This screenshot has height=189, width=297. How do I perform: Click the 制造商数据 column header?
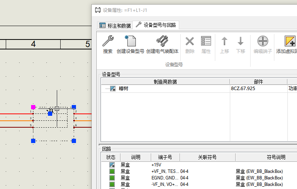point(165,82)
